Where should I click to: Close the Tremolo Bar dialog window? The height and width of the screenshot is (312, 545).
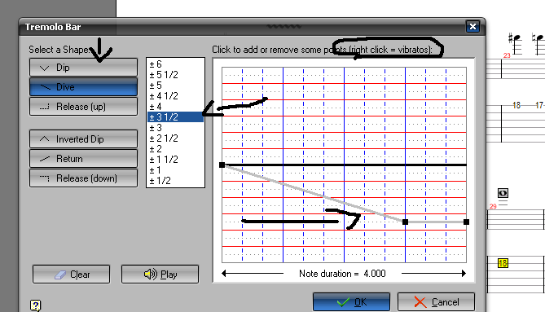pyautogui.click(x=472, y=26)
